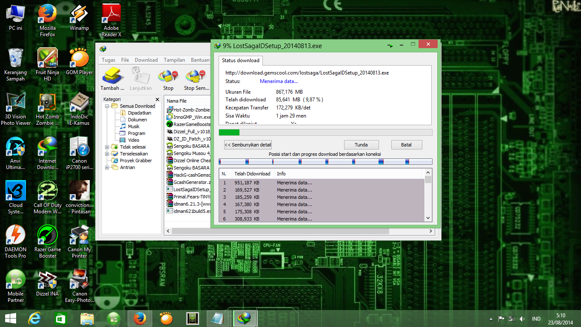The width and height of the screenshot is (581, 327).
Task: Select the Status download tab
Action: 241,60
